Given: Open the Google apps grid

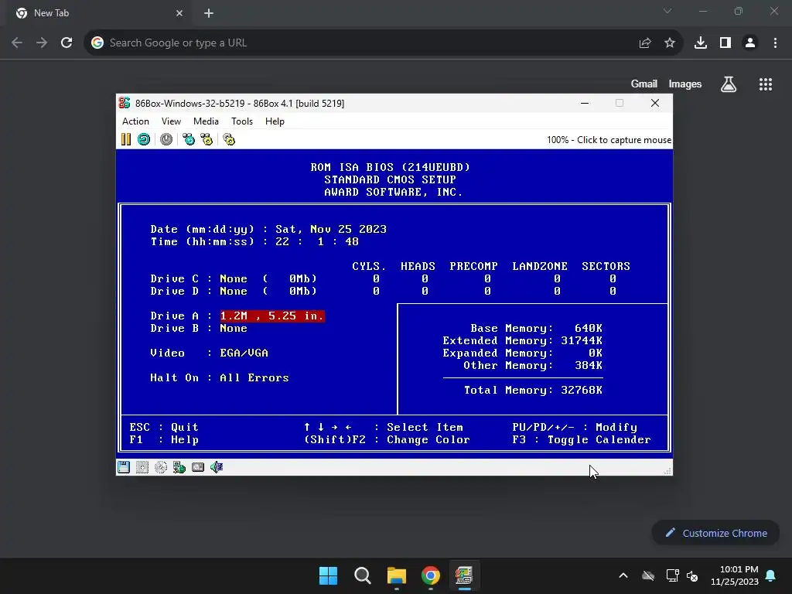Looking at the screenshot, I should coord(766,84).
